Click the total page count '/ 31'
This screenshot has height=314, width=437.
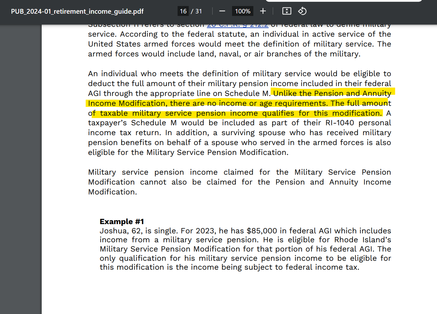[x=196, y=11]
